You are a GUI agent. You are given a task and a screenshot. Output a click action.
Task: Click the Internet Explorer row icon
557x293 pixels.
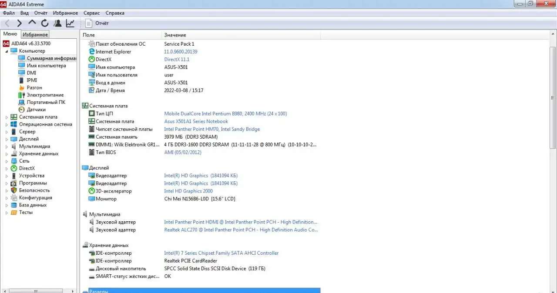92,52
